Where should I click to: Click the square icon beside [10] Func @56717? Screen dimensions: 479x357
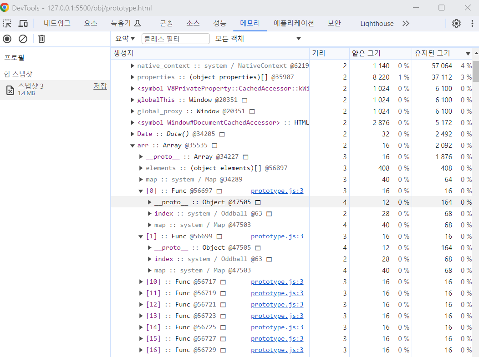[x=223, y=282]
